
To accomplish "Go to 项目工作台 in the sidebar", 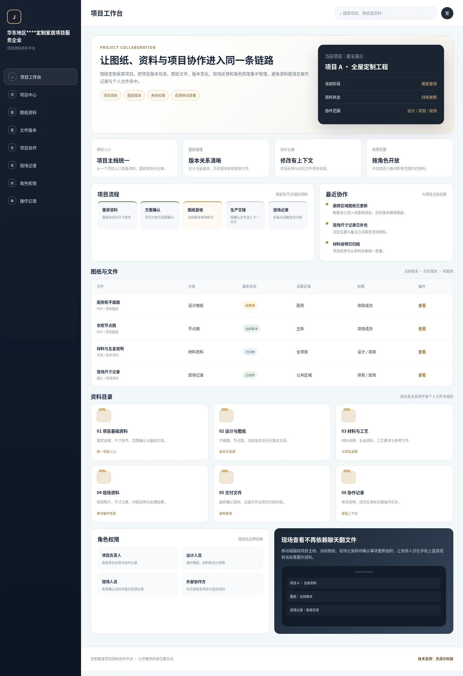I will click(41, 77).
